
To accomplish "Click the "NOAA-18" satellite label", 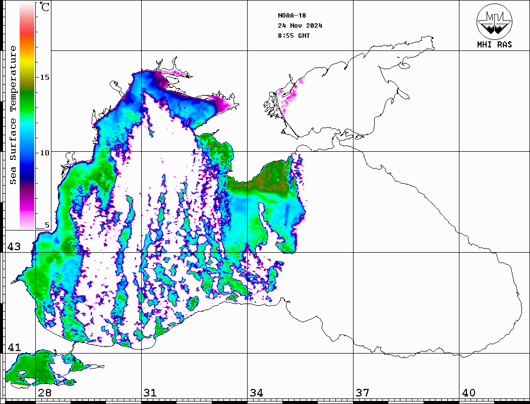I will pos(291,16).
